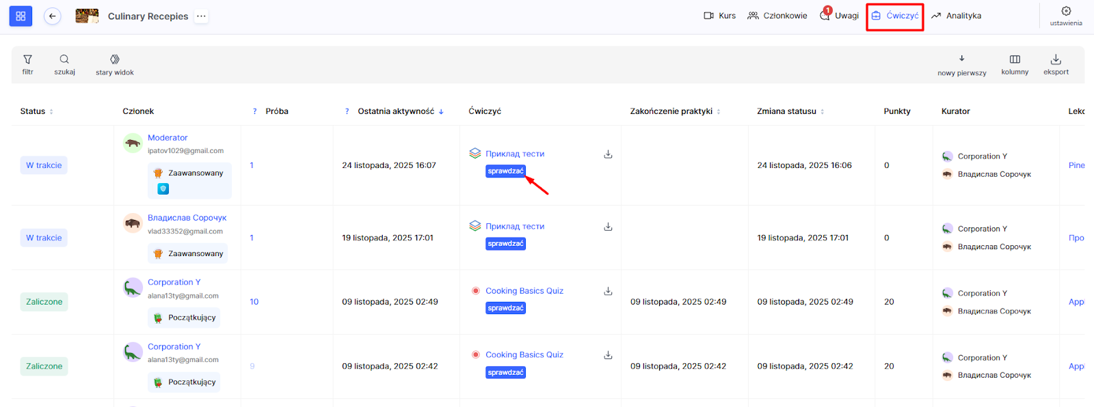Image resolution: width=1094 pixels, height=407 pixels.
Task: Open three-dots menu beside Culinary Recepies
Action: [x=201, y=16]
